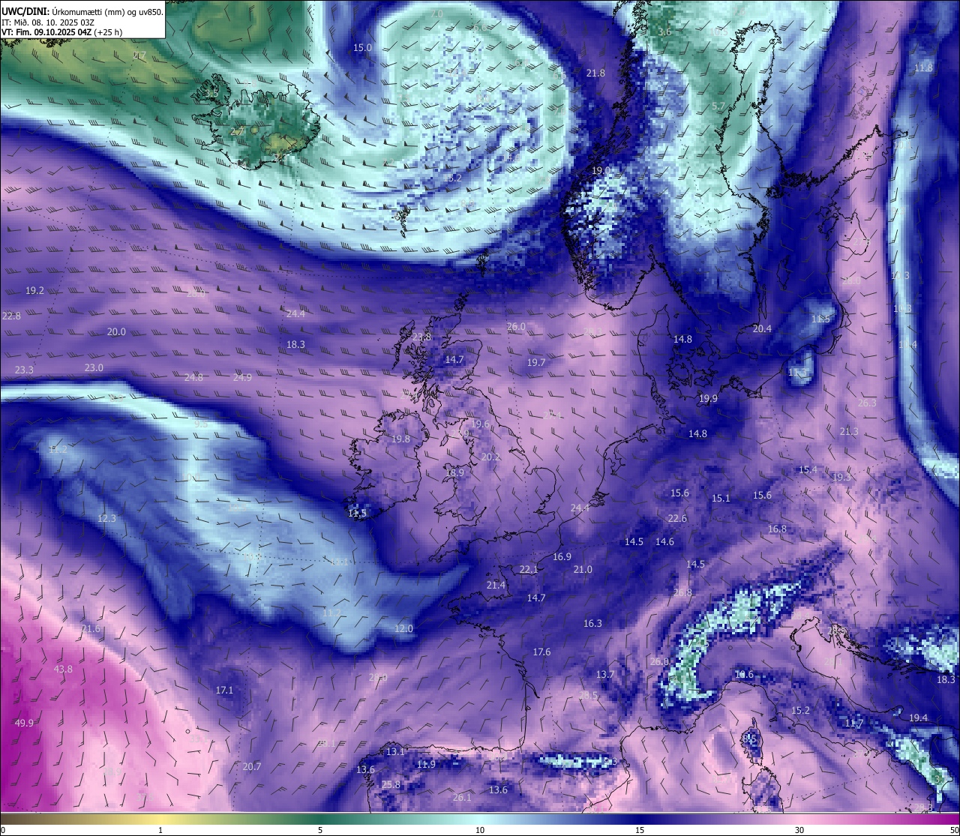Click the 20.2 value over England

tap(490, 457)
